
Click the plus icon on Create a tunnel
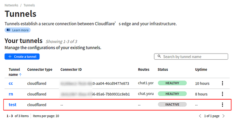pyautogui.click(x=10, y=57)
